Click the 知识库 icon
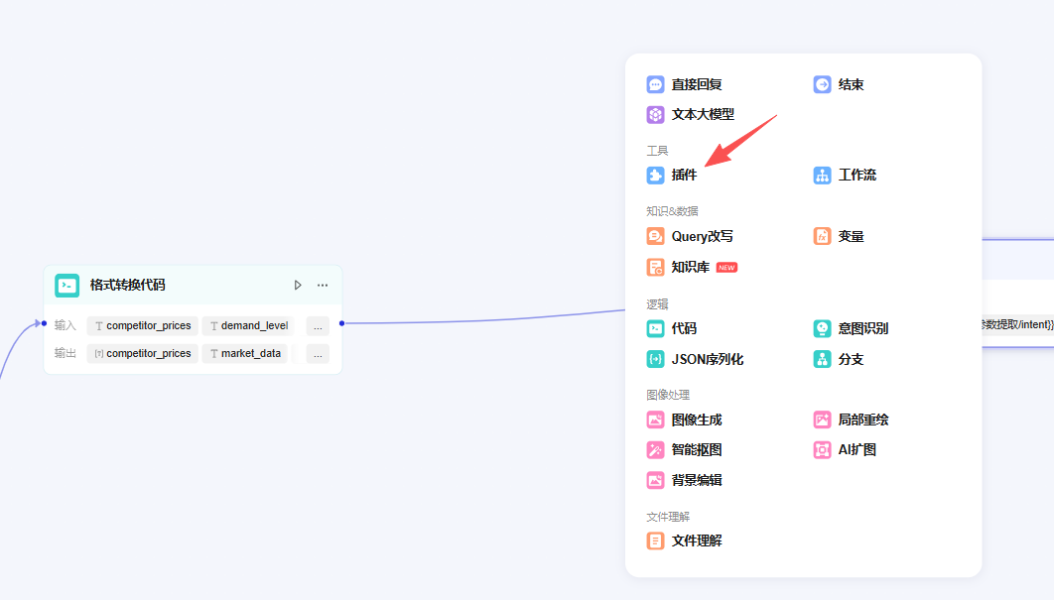The image size is (1054, 600). [655, 268]
